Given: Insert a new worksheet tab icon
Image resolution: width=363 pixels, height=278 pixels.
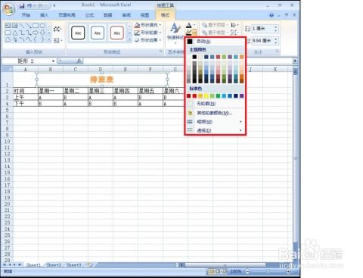Looking at the screenshot, I should 90,265.
